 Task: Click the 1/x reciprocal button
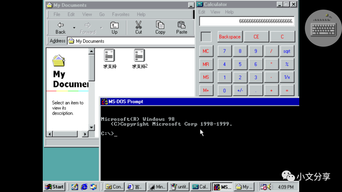287,77
